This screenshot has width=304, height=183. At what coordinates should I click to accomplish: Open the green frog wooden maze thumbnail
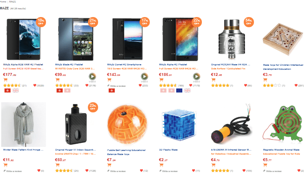283,125
